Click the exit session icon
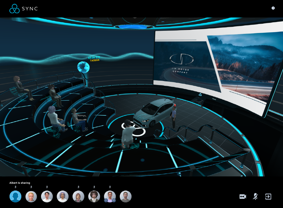 [x=268, y=197]
